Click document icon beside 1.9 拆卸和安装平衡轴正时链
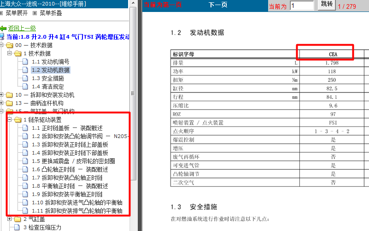This screenshot has height=231, width=369. (x=25, y=194)
